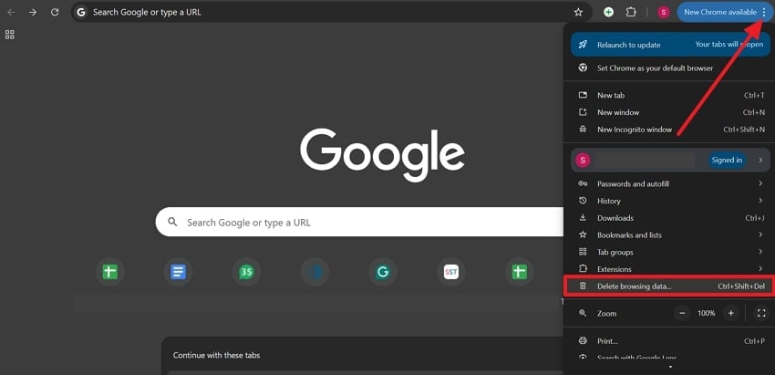Enter fullscreen mode with the fullscreen icon

(761, 313)
